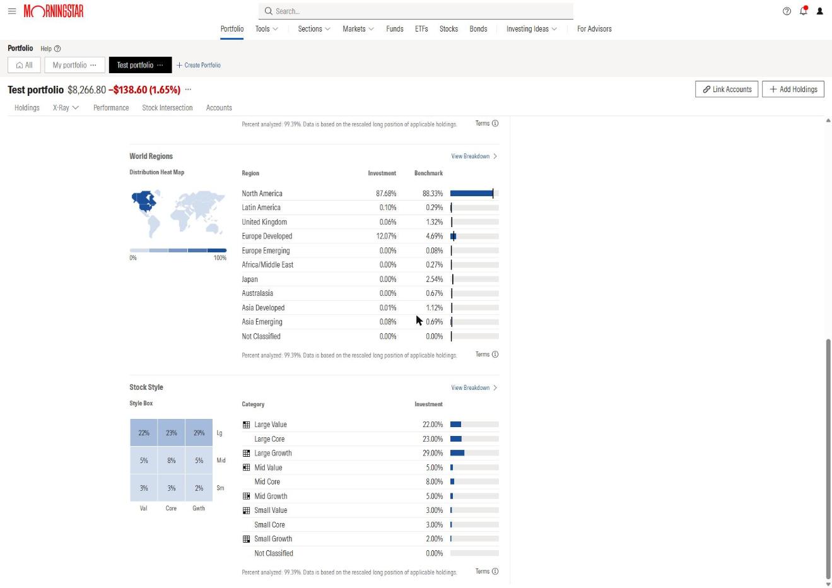Open View Breakdown for World Regions

click(x=474, y=156)
